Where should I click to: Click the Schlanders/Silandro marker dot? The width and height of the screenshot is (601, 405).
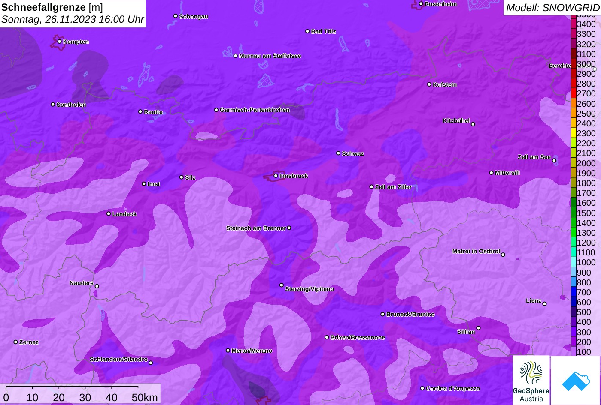click(x=150, y=363)
